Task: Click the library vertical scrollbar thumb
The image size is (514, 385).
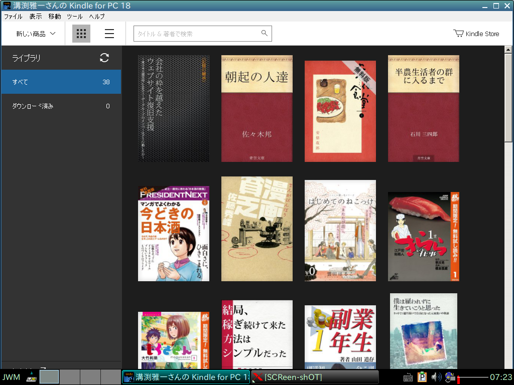Action: click(x=508, y=97)
